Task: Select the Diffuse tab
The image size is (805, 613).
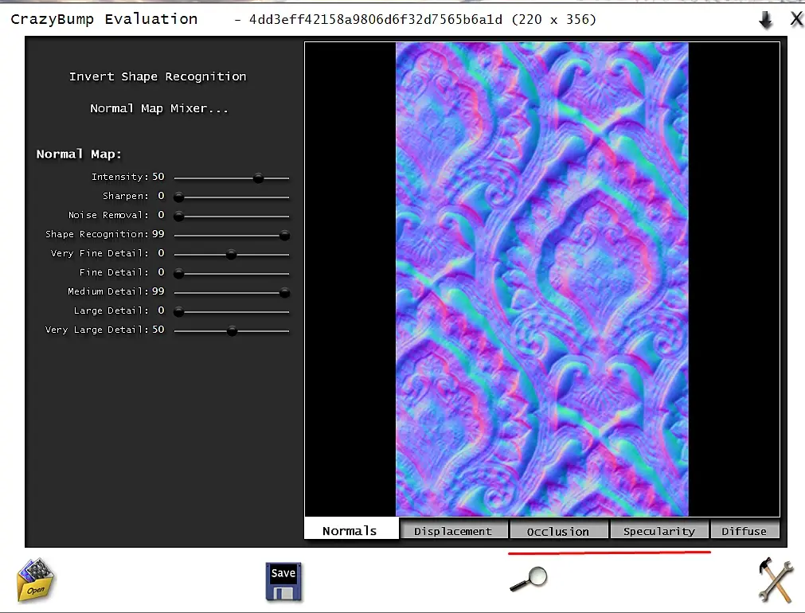Action: 744,531
